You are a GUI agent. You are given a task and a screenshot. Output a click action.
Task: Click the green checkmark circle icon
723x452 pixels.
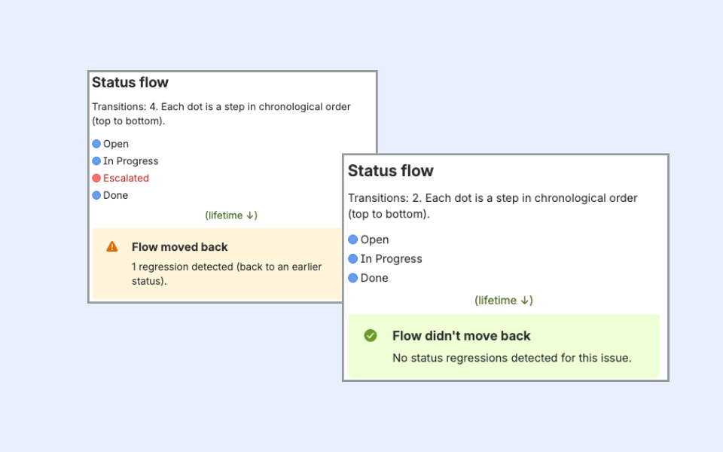pos(370,335)
